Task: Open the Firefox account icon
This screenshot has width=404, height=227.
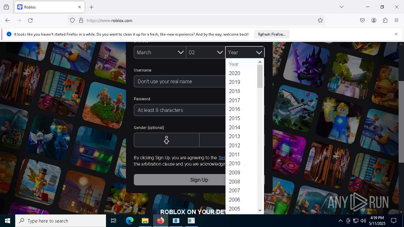Action: click(x=374, y=20)
